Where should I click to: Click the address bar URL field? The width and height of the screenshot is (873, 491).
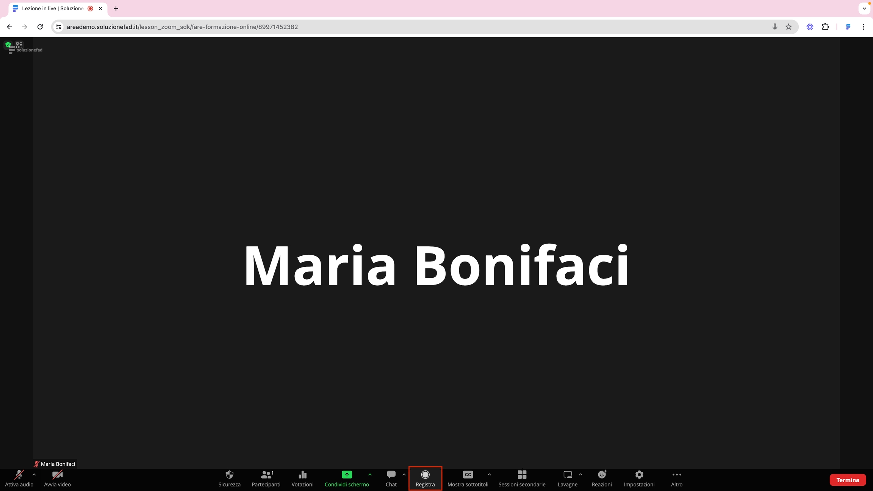(379, 27)
